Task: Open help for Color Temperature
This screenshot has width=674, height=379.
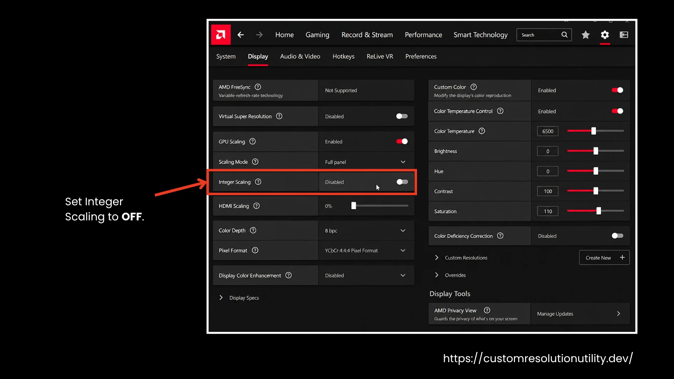Action: [482, 131]
